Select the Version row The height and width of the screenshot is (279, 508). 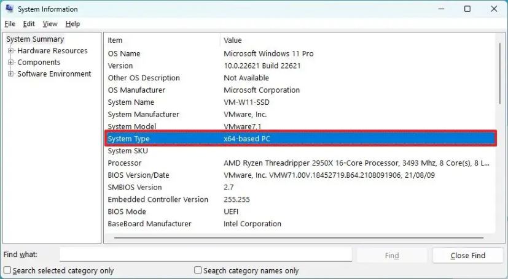[300, 66]
